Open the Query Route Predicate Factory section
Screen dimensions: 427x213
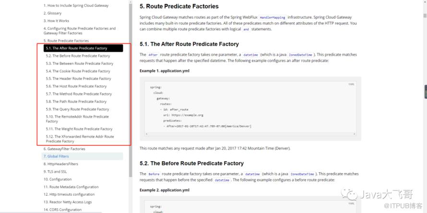[x=77, y=109]
